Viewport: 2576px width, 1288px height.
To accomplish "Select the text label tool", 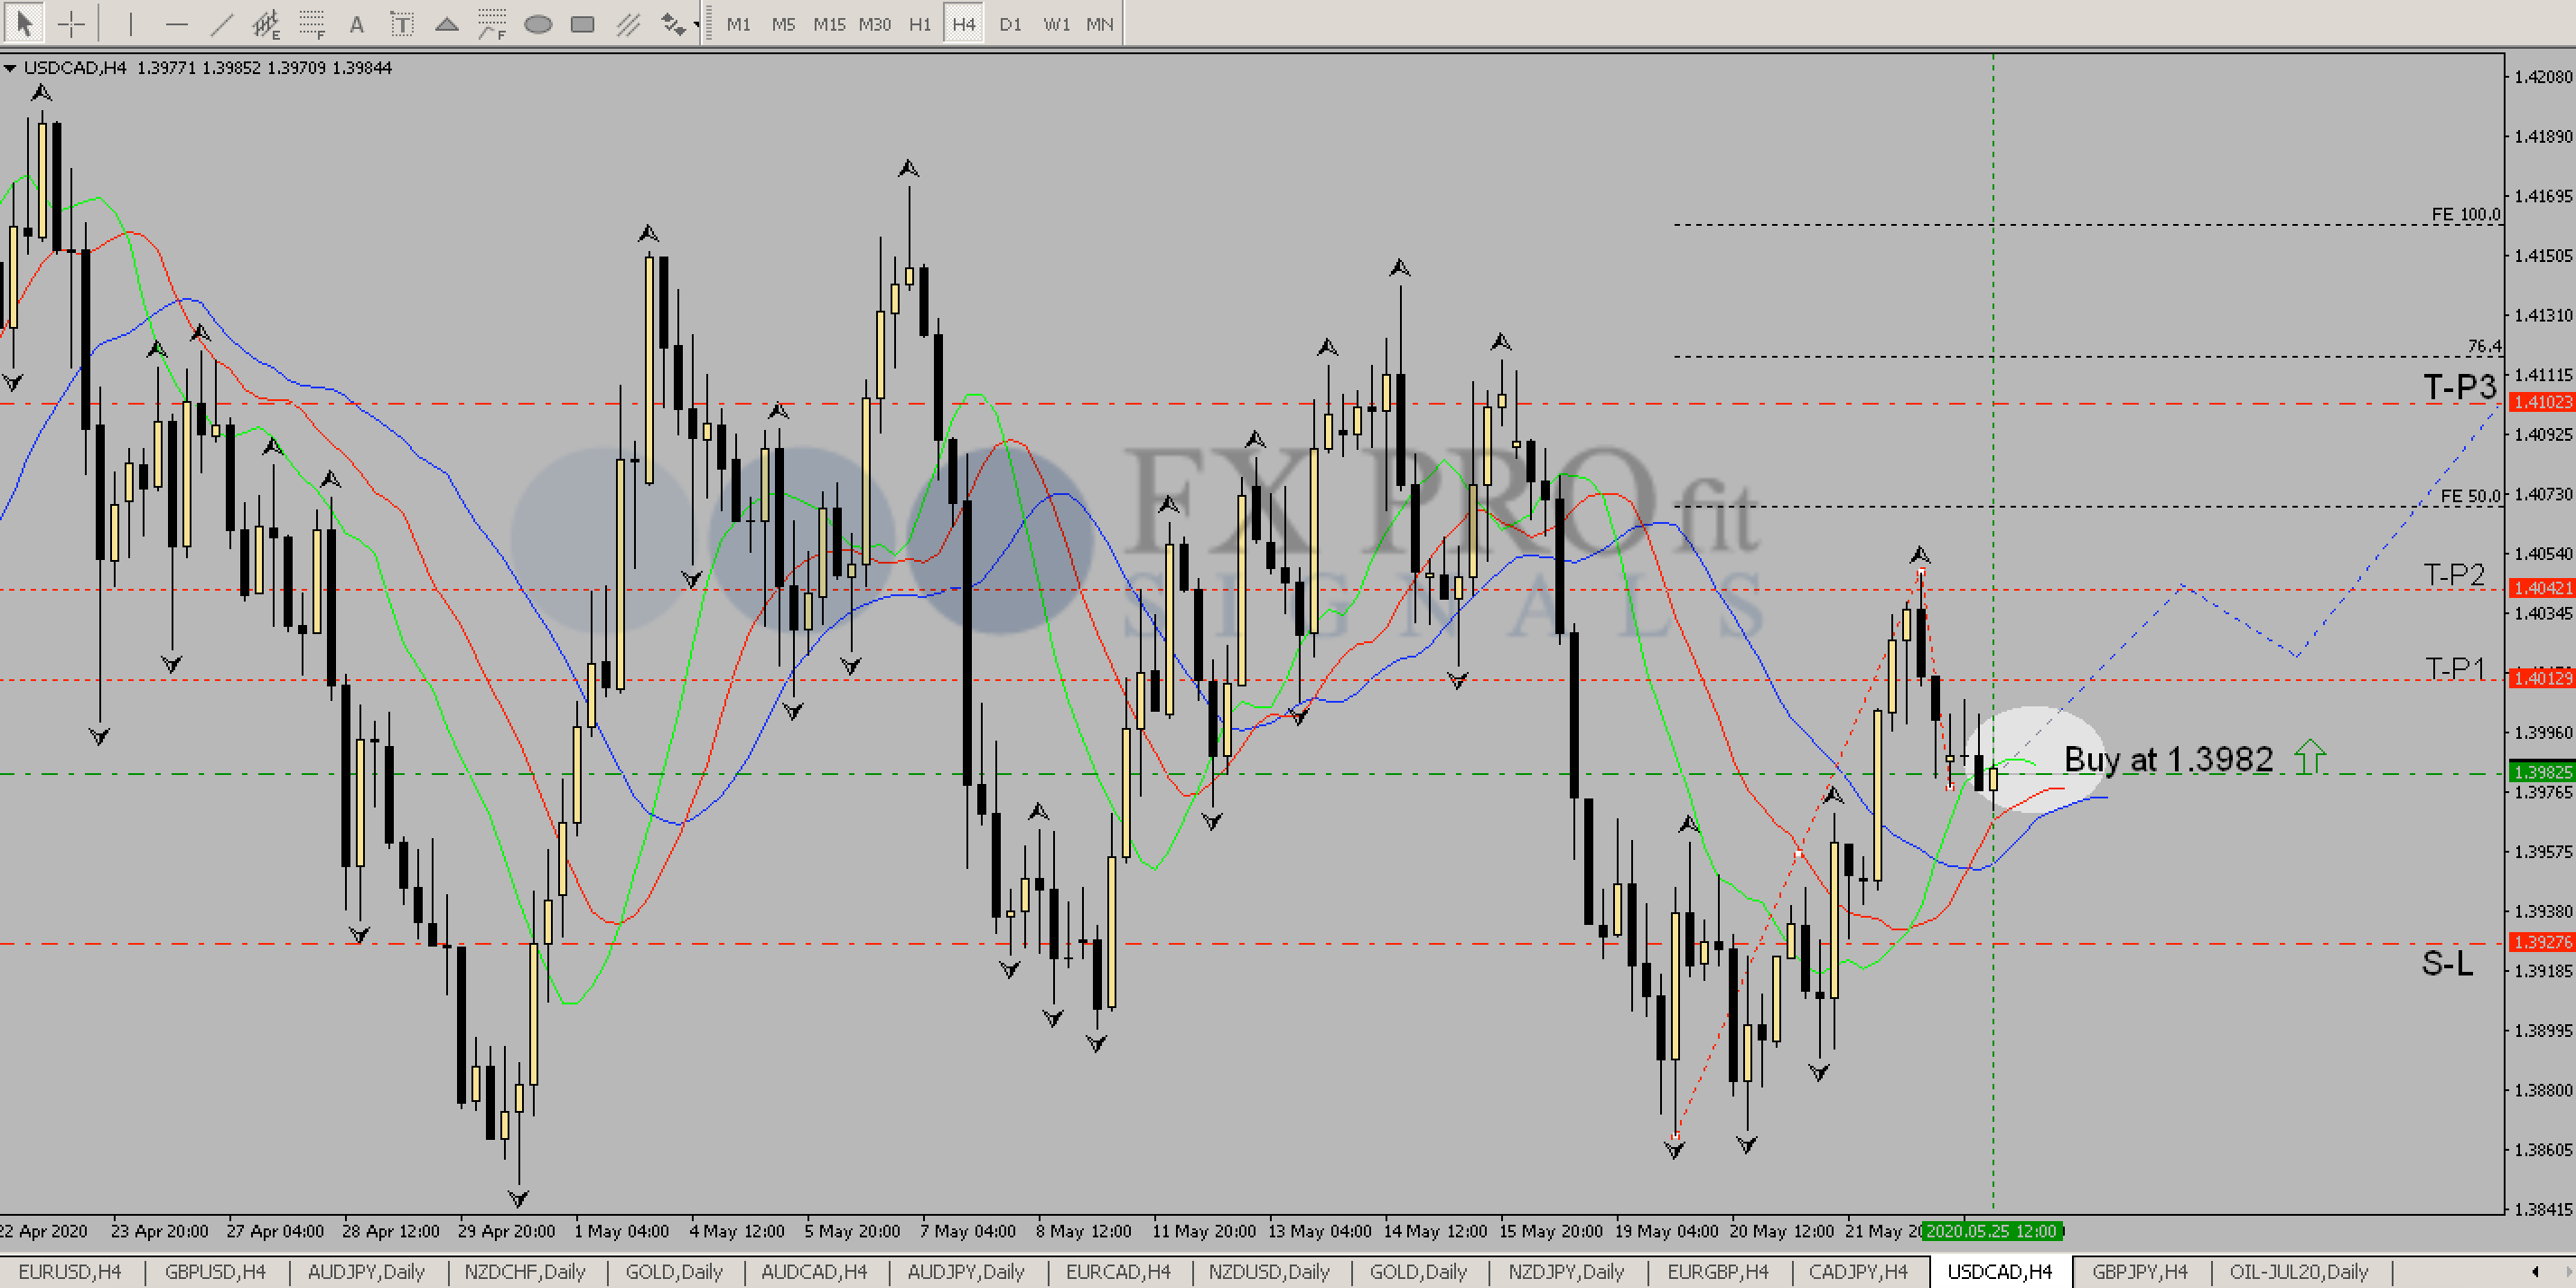I will pos(401,24).
